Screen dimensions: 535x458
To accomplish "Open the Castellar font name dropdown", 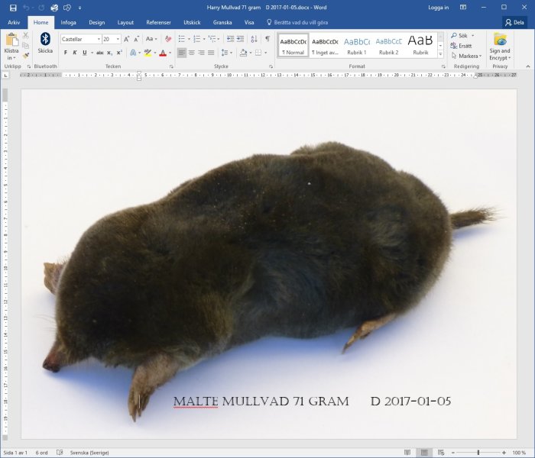I will (99, 39).
